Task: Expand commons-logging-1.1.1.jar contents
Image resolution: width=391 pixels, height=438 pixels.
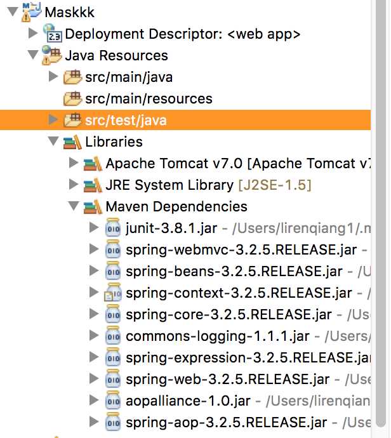Action: click(x=94, y=336)
